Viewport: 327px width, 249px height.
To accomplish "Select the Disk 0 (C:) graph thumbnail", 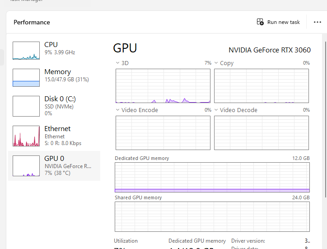I will tap(26, 106).
